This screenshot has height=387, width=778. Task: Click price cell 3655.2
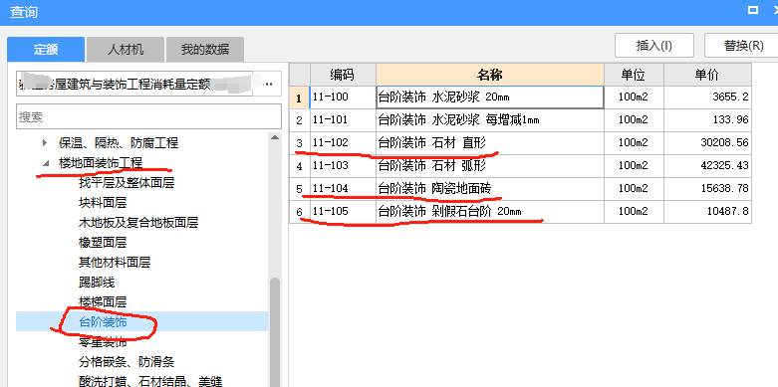pyautogui.click(x=707, y=97)
